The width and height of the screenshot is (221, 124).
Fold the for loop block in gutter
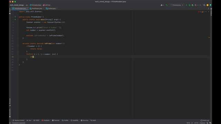coord(18,54)
